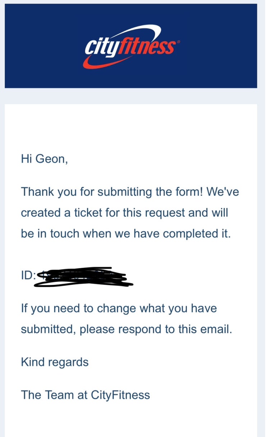This screenshot has height=437, width=267.
Task: Click "please respond to this email" text
Action: point(156,329)
